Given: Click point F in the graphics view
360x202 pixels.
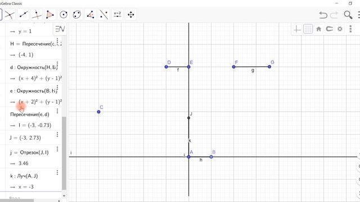Looking at the screenshot, I should pyautogui.click(x=234, y=67).
